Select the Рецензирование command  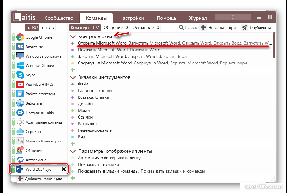coord(95,130)
